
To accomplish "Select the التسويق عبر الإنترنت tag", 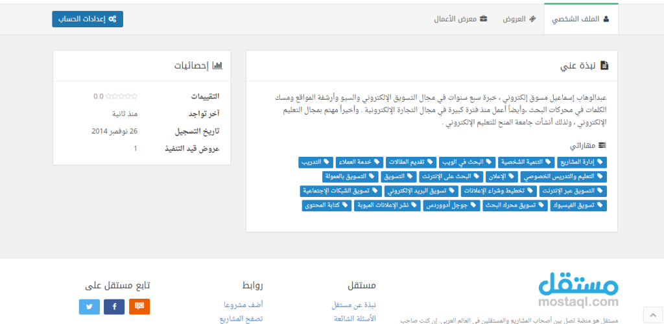I will click(574, 191).
